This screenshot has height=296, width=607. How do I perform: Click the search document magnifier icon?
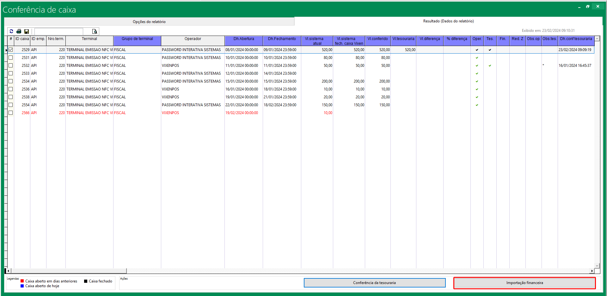(95, 31)
